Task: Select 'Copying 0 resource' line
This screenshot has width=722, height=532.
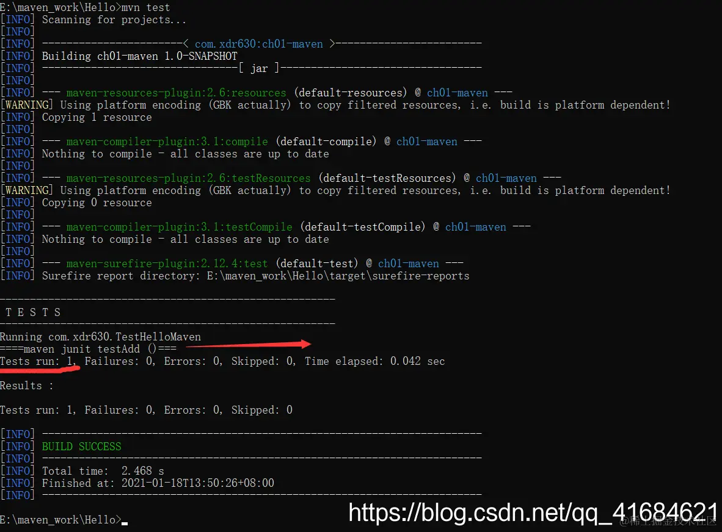Action: tap(97, 203)
